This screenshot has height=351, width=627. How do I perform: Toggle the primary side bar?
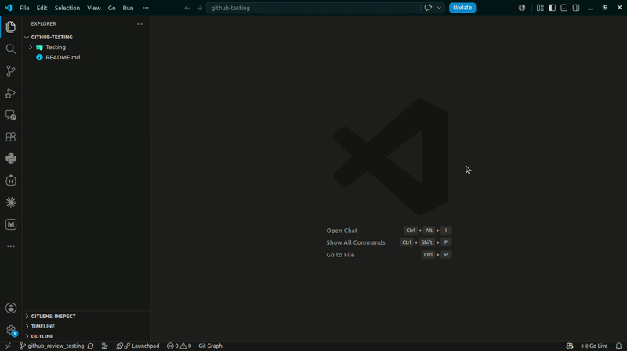click(553, 8)
